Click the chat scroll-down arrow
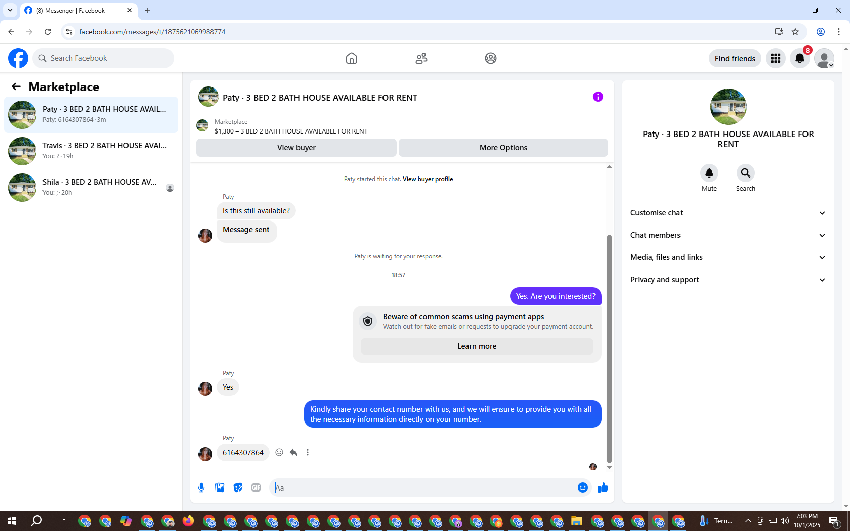850x531 pixels. [609, 467]
